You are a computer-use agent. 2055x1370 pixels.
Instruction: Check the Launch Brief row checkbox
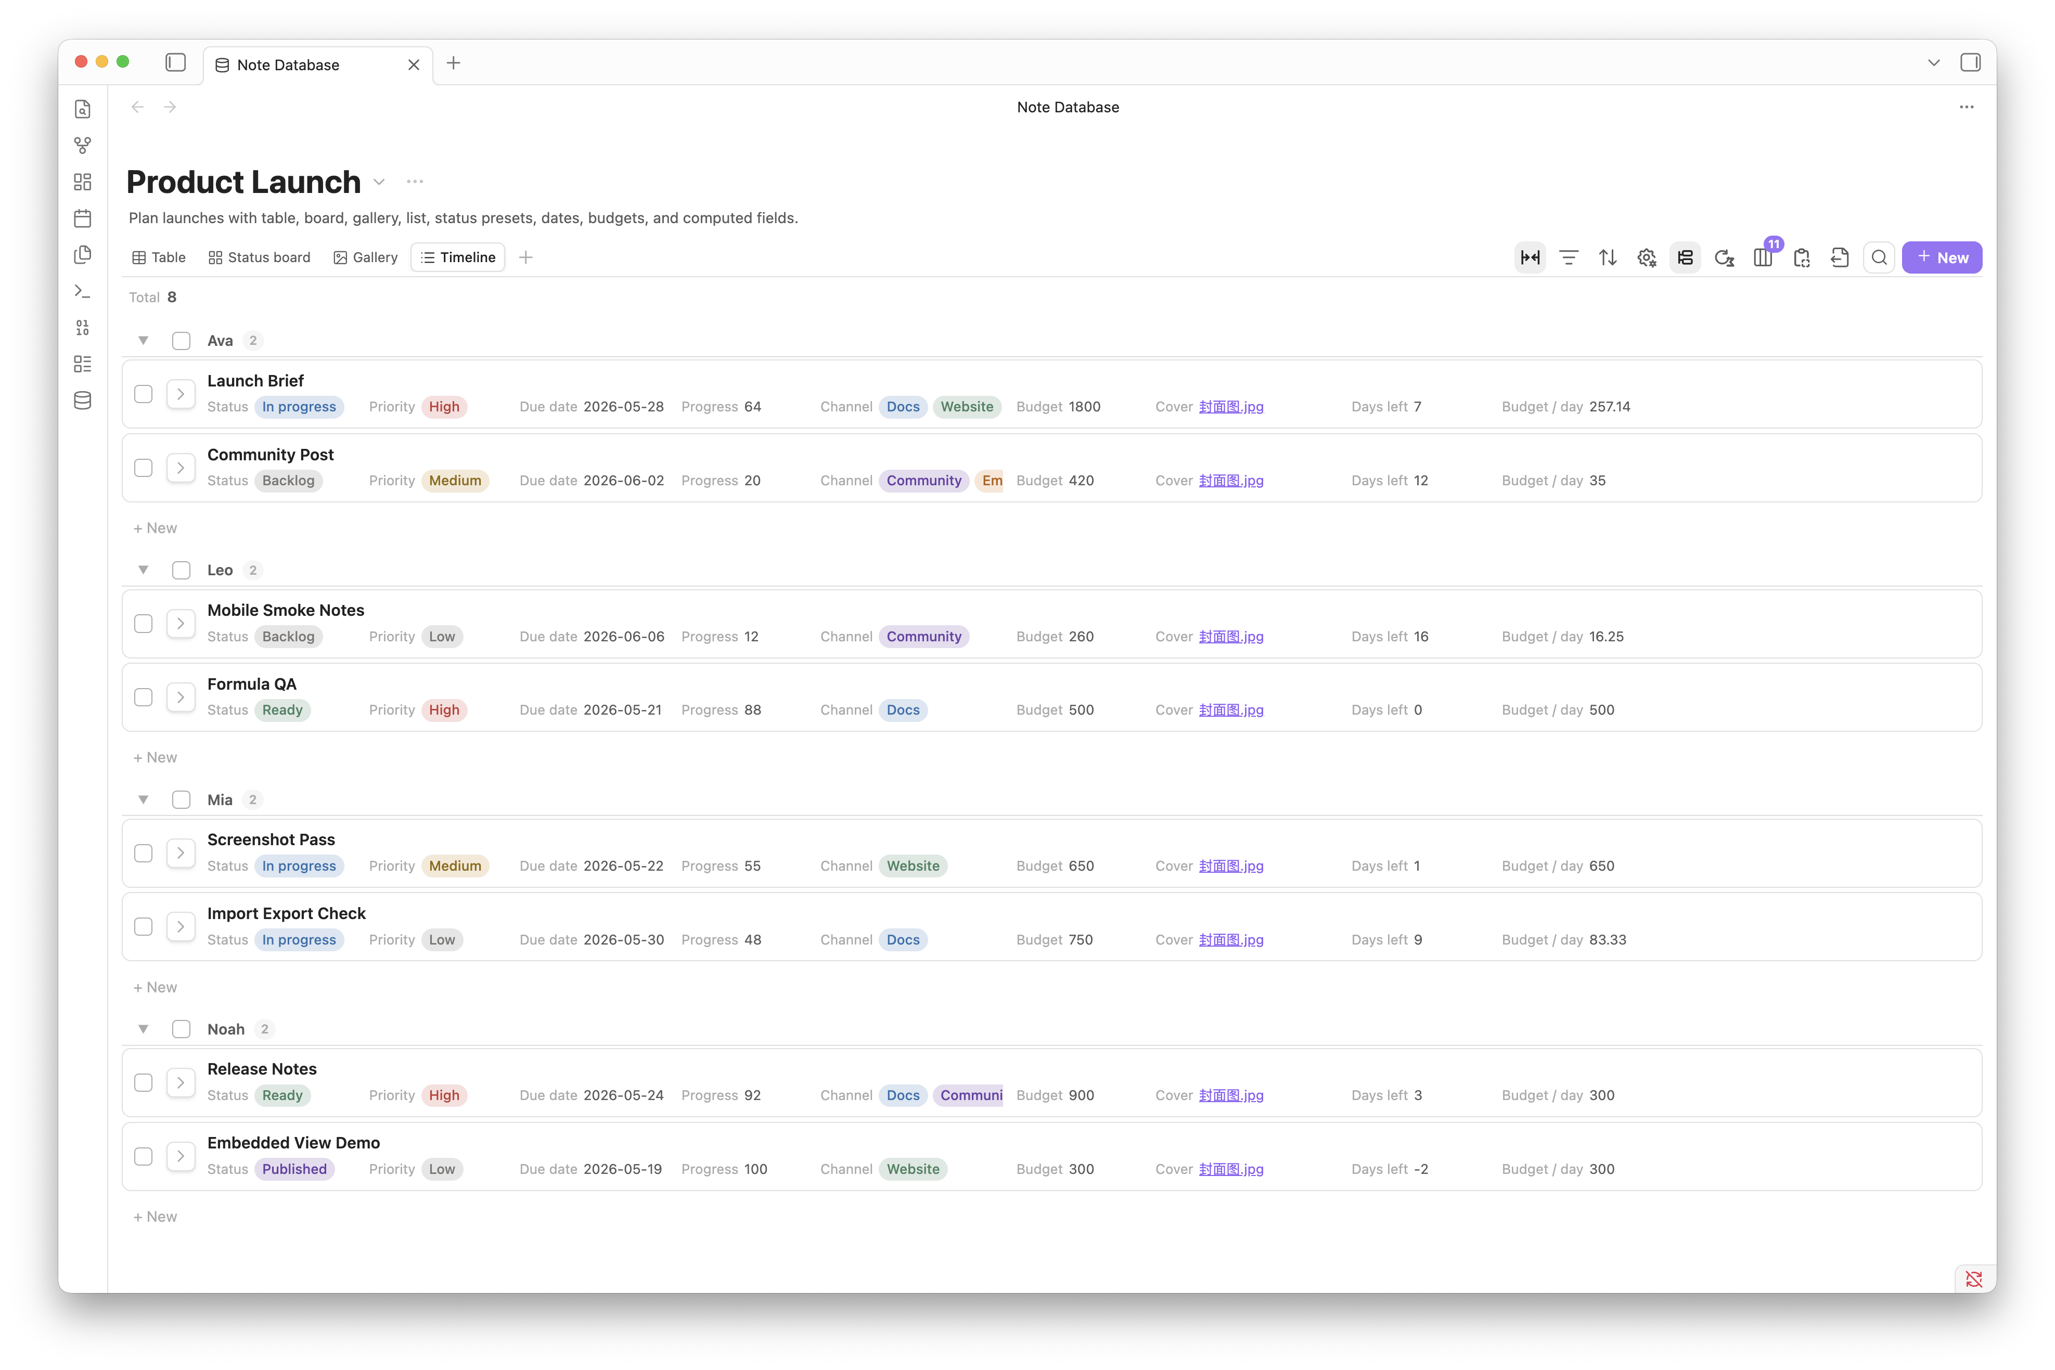coord(143,394)
